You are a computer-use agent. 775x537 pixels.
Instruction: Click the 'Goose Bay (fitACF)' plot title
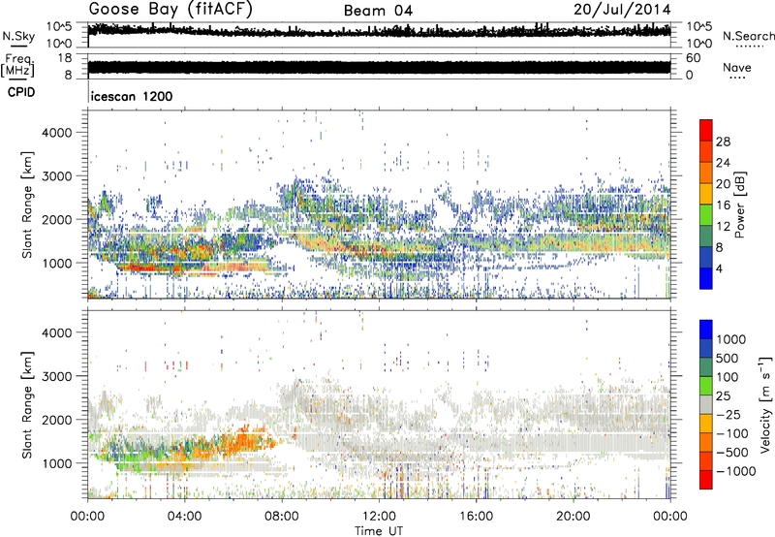pyautogui.click(x=170, y=9)
